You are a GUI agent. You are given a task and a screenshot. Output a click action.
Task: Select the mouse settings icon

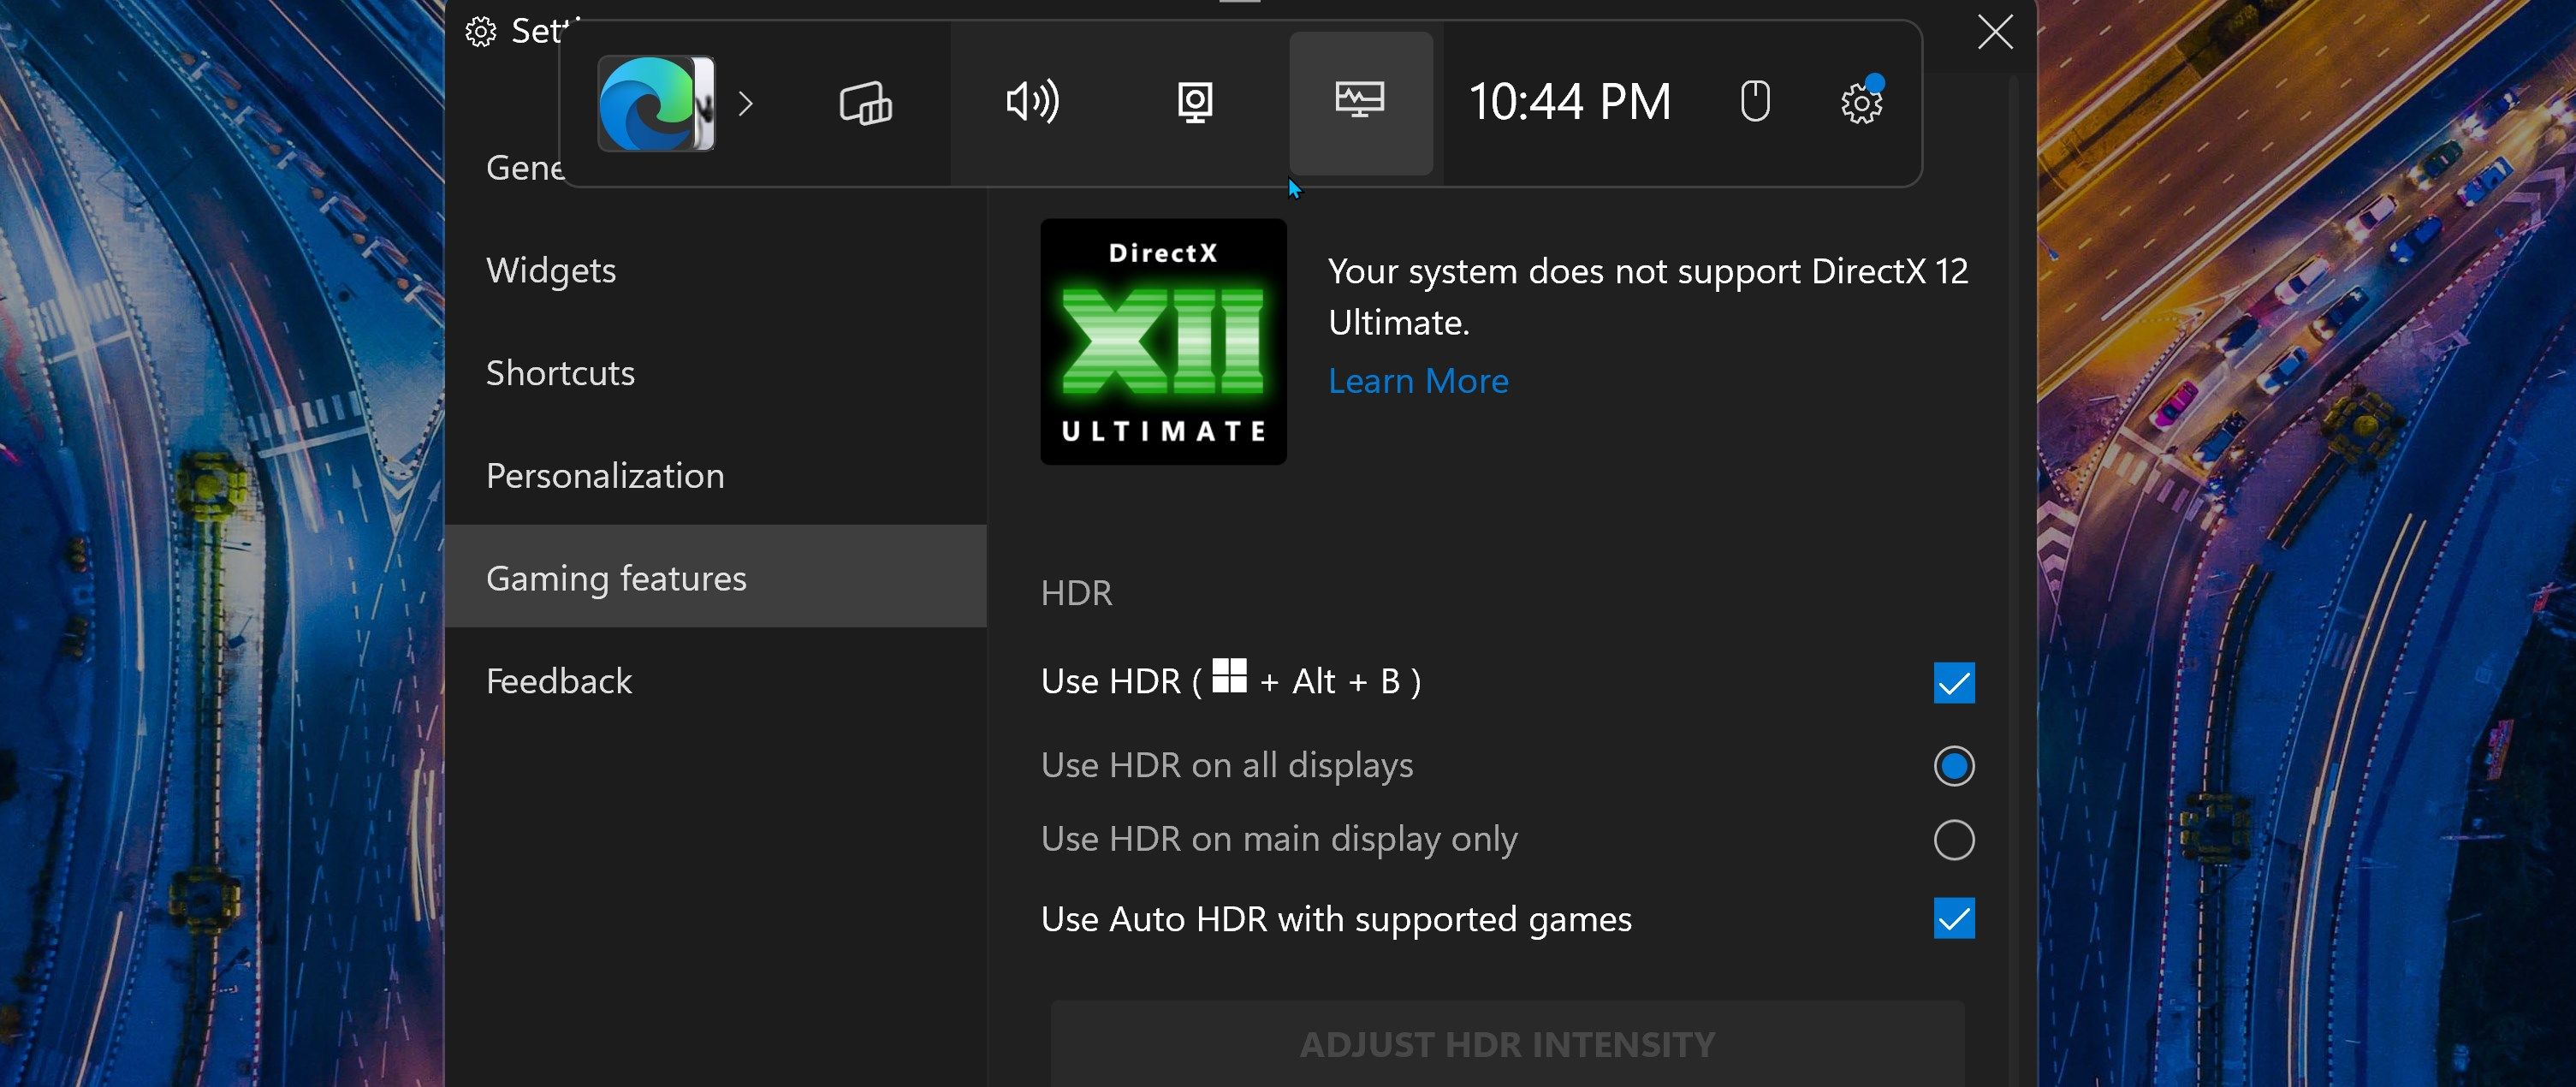tap(1753, 104)
